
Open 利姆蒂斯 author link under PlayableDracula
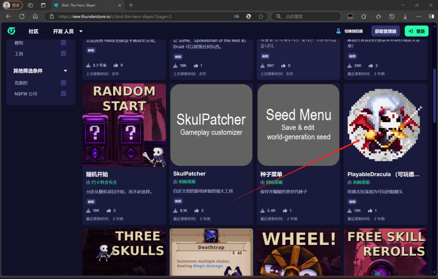pos(362,183)
